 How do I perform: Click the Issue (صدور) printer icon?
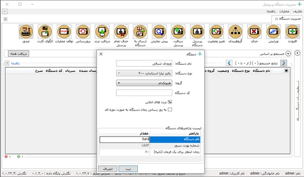pos(26,32)
